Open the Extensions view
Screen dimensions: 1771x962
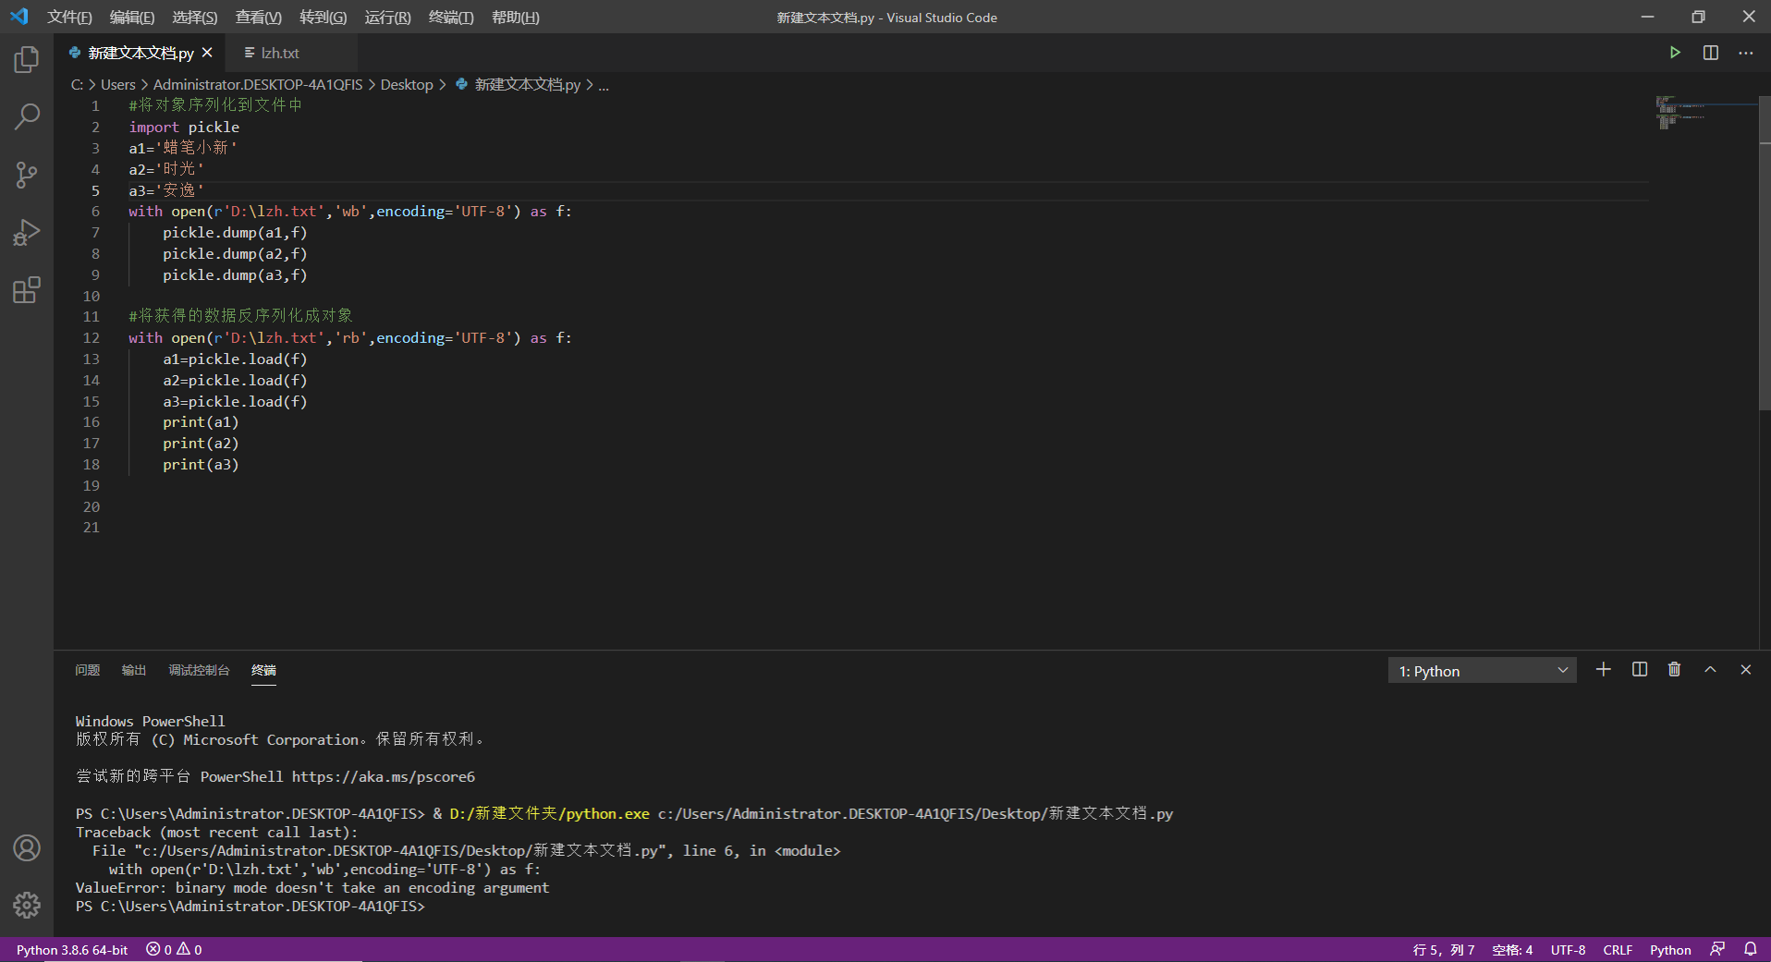(x=27, y=290)
